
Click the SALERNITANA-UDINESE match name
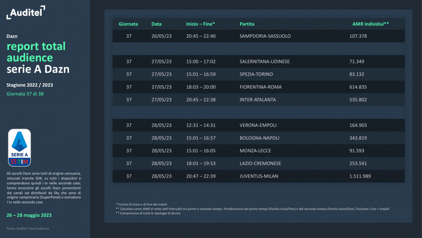point(265,61)
